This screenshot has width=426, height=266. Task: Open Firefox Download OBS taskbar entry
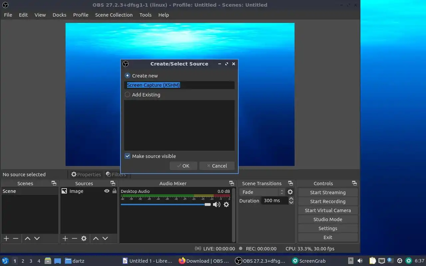pos(204,261)
